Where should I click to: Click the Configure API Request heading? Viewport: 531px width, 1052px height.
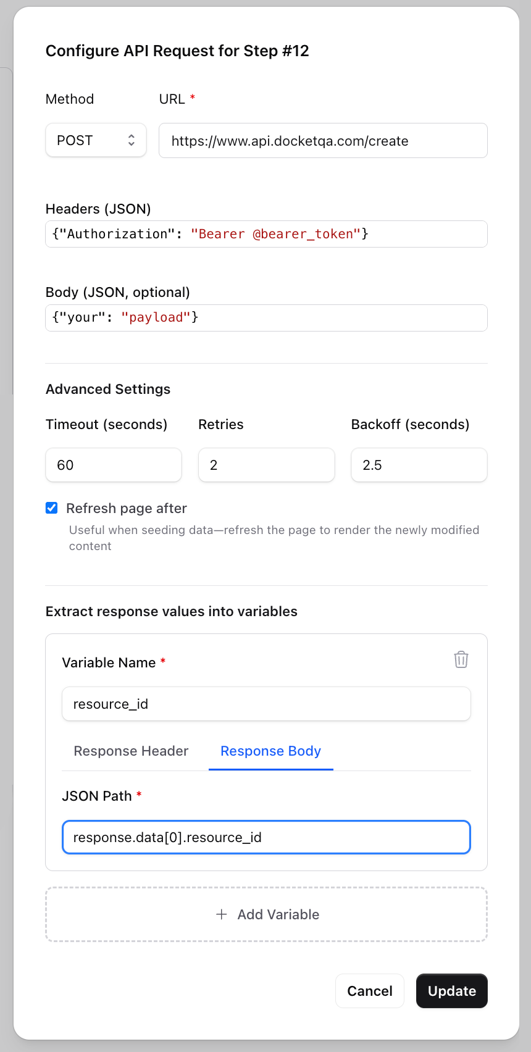tap(177, 51)
